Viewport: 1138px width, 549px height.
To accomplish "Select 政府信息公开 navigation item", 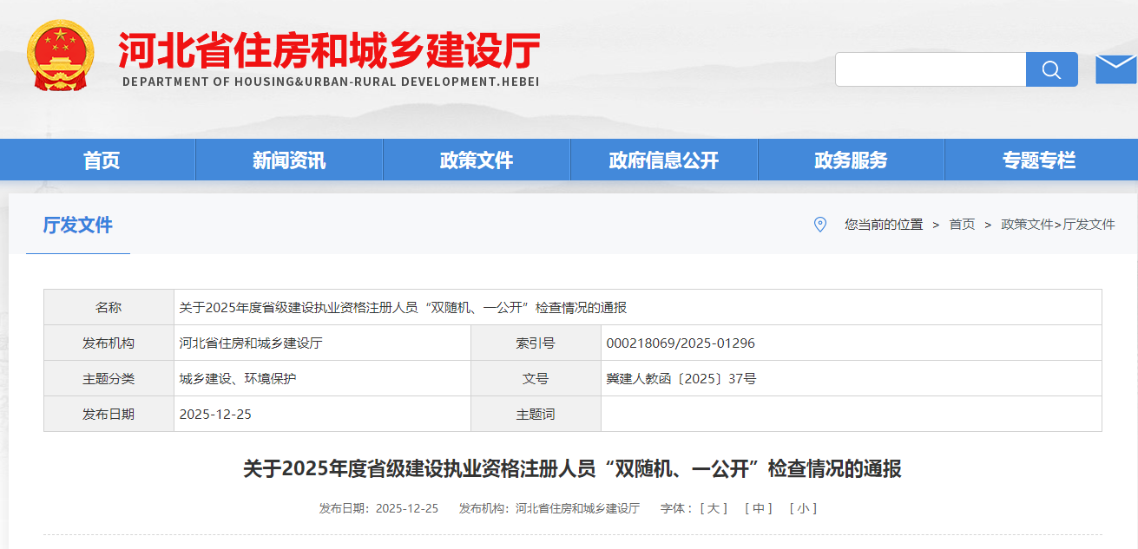I will pyautogui.click(x=664, y=160).
